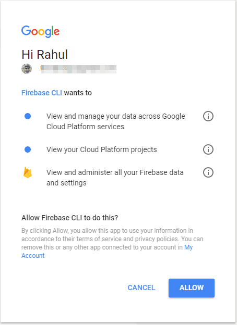Click 'Allow Firebase CLI to do this?' heading

[70, 218]
